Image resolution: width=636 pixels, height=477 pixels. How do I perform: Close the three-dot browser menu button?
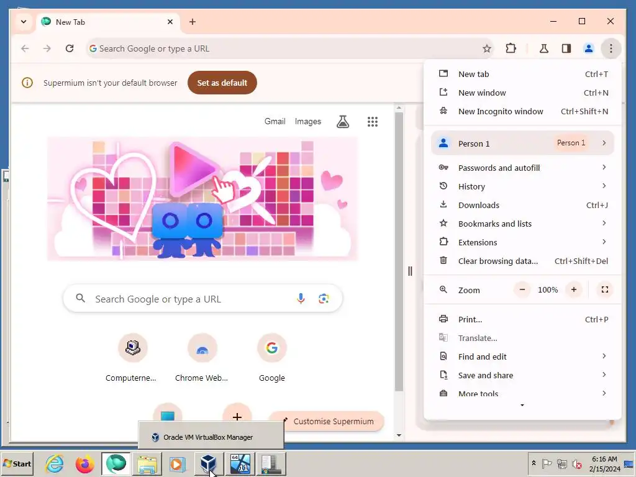click(x=611, y=48)
